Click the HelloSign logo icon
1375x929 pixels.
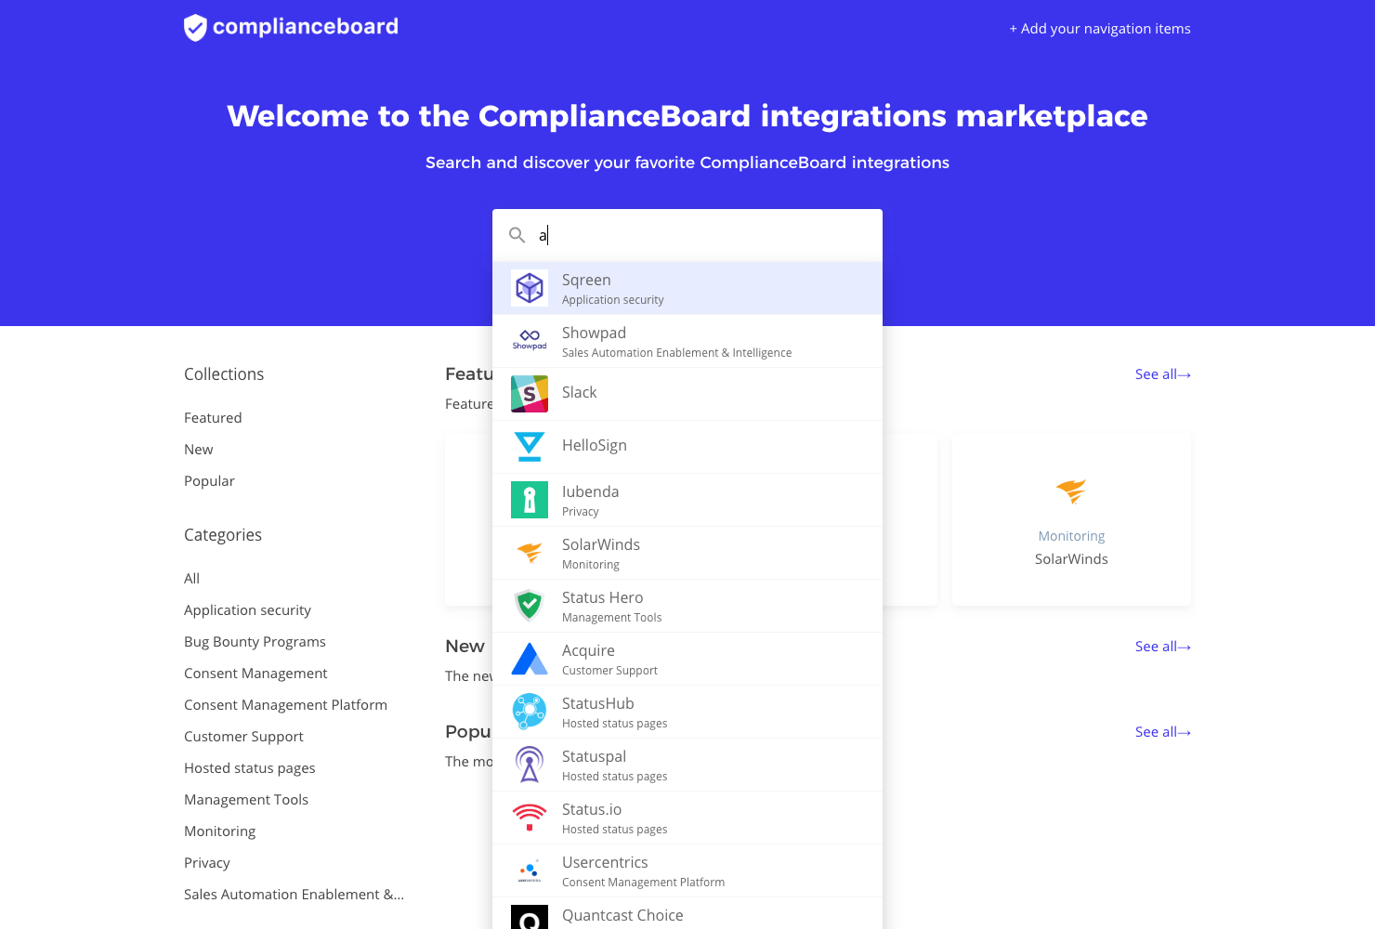530,447
